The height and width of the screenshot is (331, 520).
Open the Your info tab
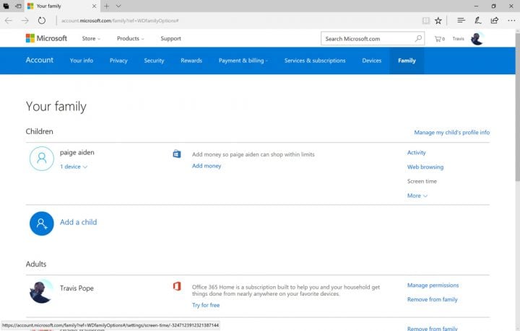pyautogui.click(x=82, y=61)
